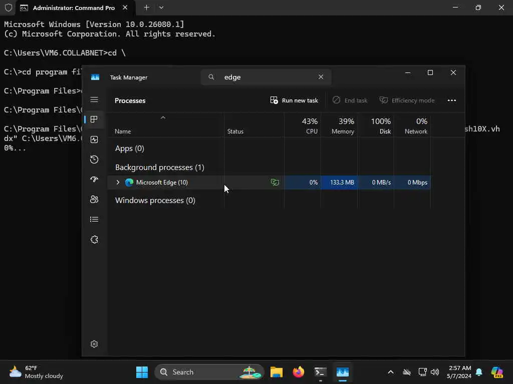
Task: Click the admin shield icon in terminal title bar
Action: (x=9, y=7)
